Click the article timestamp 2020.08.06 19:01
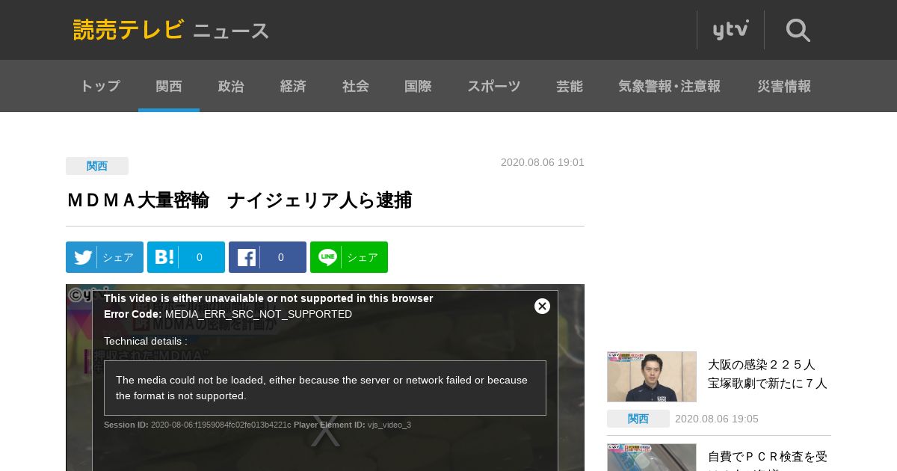 (543, 162)
